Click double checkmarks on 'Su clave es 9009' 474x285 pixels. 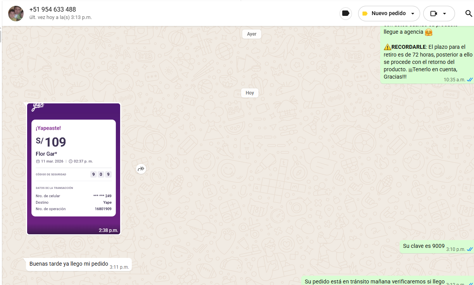(x=470, y=249)
